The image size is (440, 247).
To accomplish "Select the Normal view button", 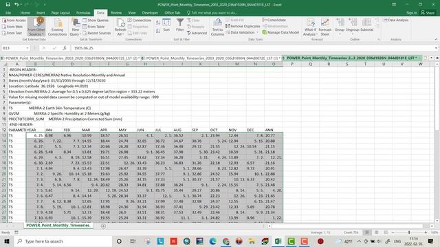I will click(x=367, y=233).
